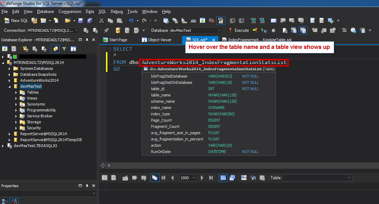Toggle the SQL return icon in toolbar
The height and width of the screenshot is (204, 379).
point(221,21)
